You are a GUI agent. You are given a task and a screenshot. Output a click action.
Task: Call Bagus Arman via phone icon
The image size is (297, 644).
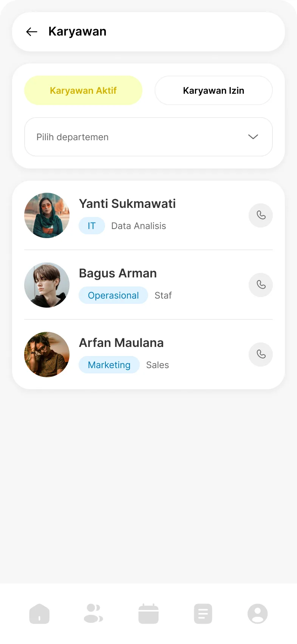click(261, 285)
